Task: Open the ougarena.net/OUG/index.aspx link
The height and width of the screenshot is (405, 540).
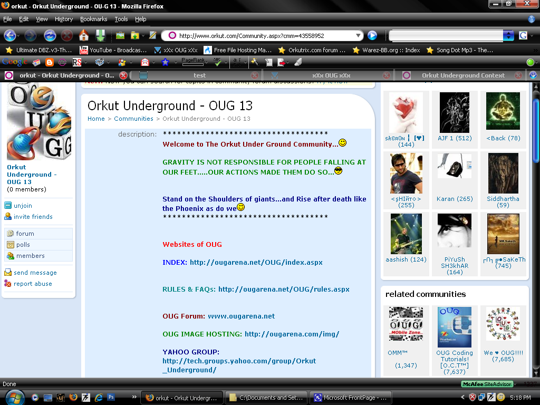Action: click(256, 263)
